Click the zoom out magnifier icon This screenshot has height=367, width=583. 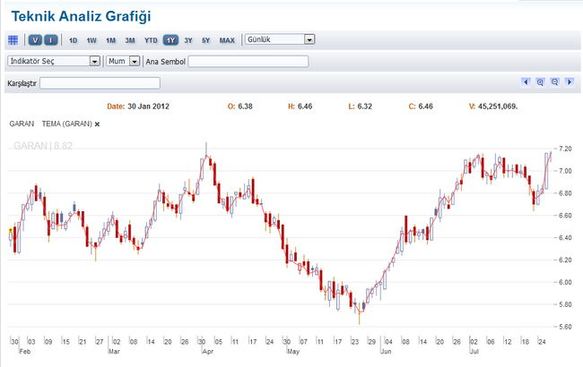(554, 82)
